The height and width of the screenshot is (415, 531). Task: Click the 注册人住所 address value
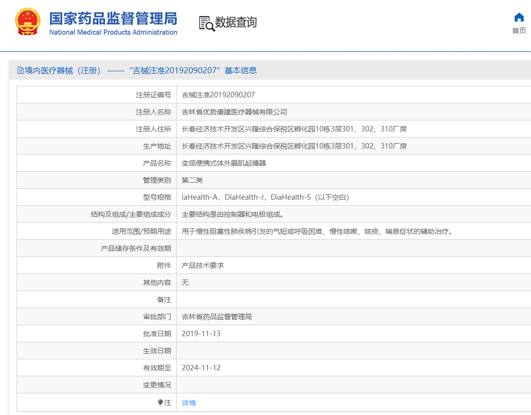click(294, 129)
